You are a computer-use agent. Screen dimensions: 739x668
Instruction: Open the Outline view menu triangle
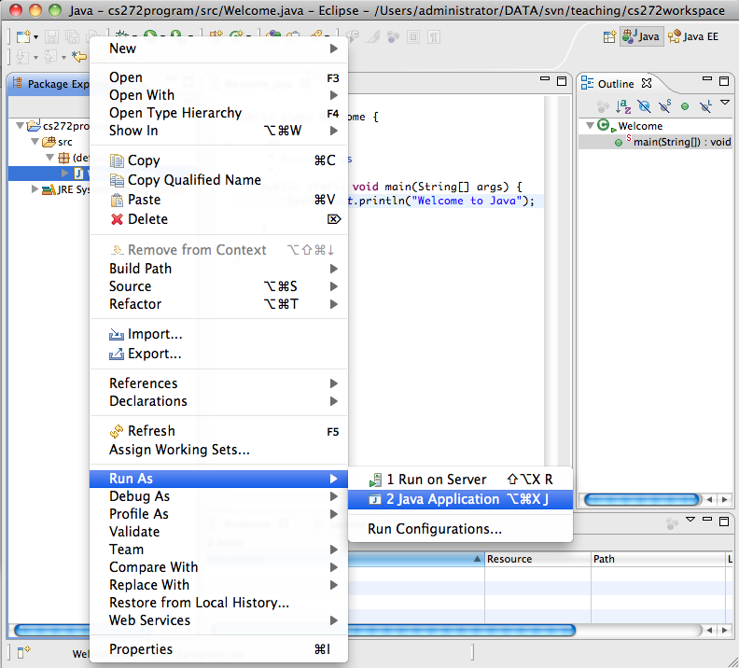click(725, 103)
